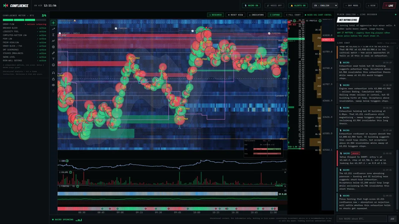Delete drawings using the trash icon
The width and height of the screenshot is (399, 224).
53,91
